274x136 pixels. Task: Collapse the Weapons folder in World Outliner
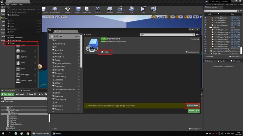209,27
